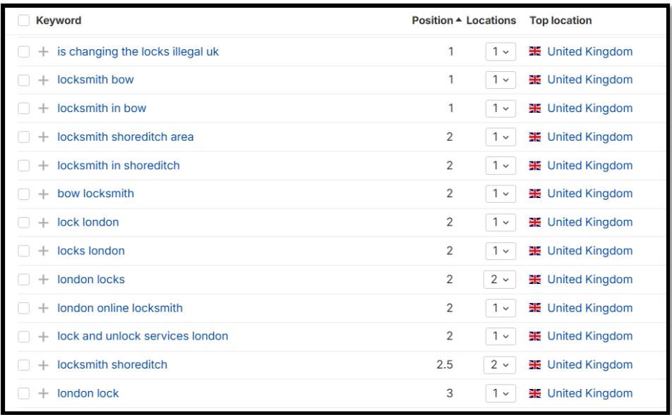Click plus icon beside 'locksmith bow'
Screen dimensions: 672x415
coord(43,80)
